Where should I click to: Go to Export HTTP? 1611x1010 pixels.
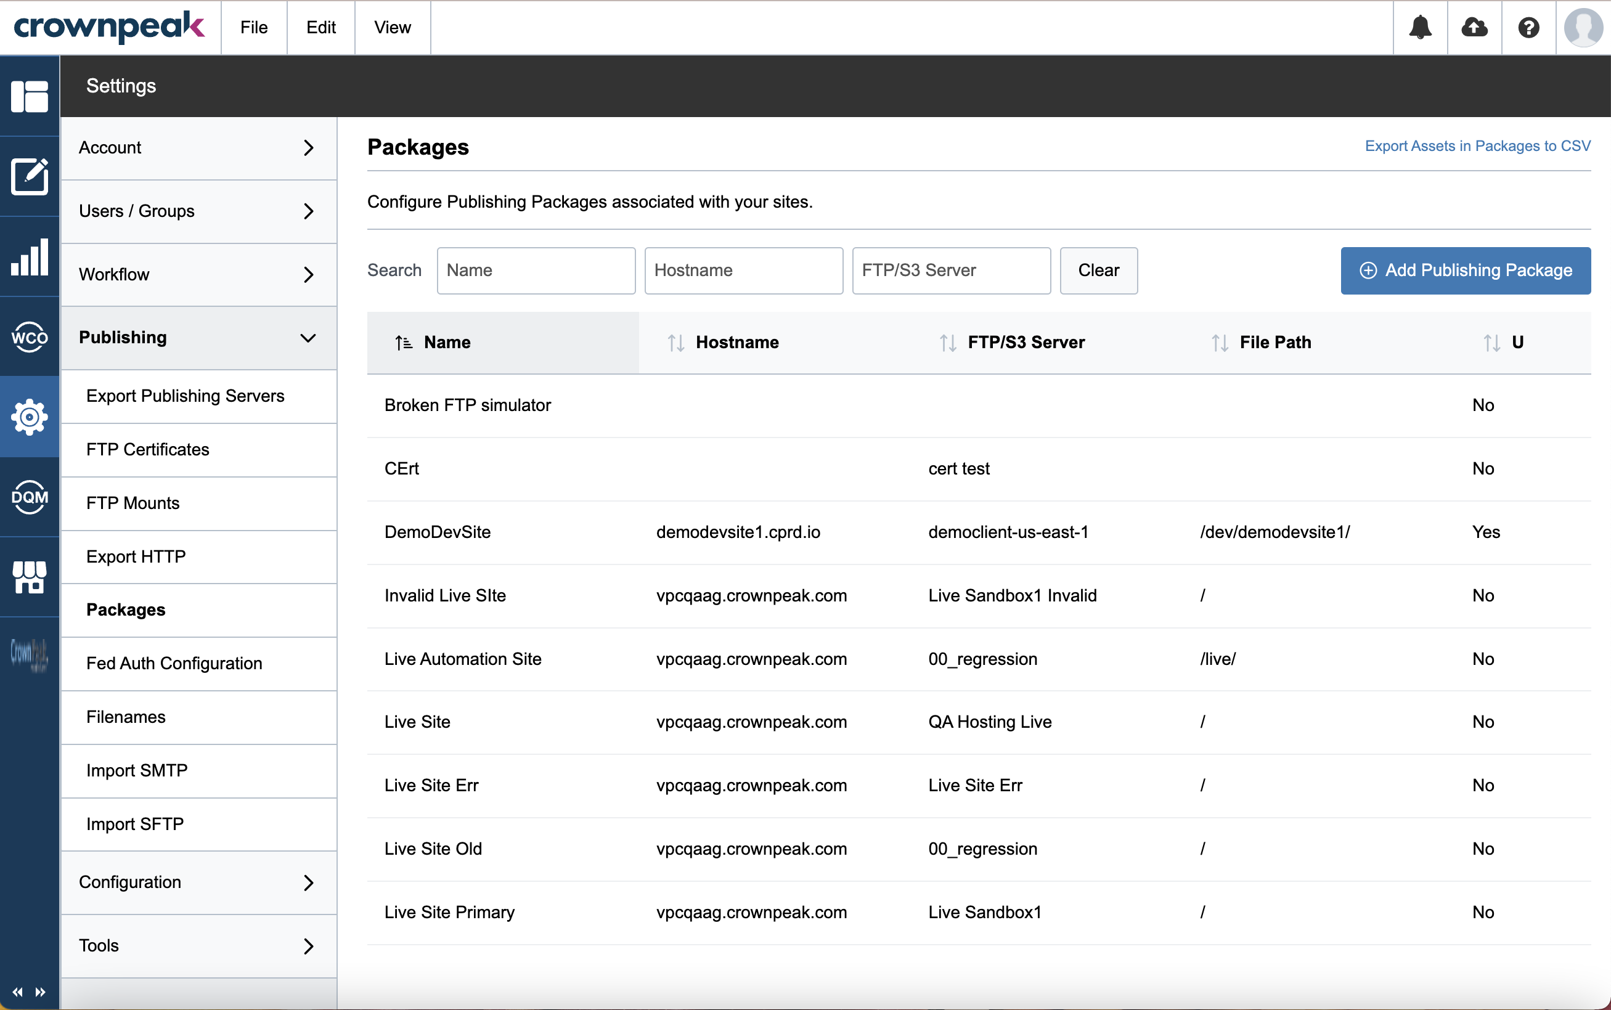pyautogui.click(x=199, y=556)
